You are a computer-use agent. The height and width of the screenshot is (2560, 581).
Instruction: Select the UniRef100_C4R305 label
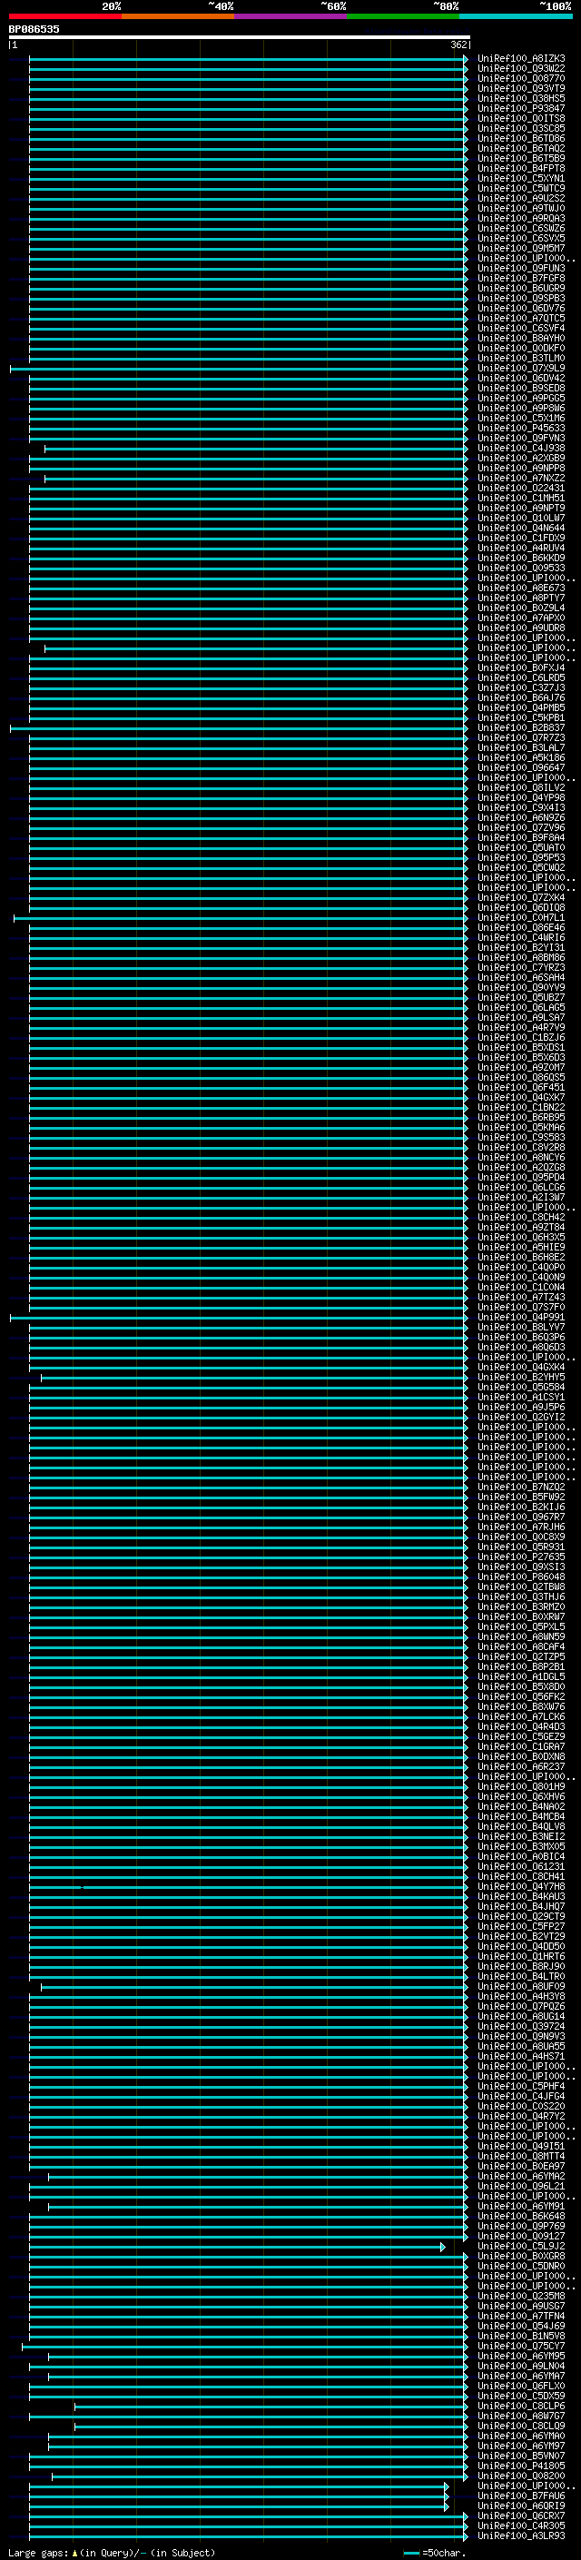521,2526
